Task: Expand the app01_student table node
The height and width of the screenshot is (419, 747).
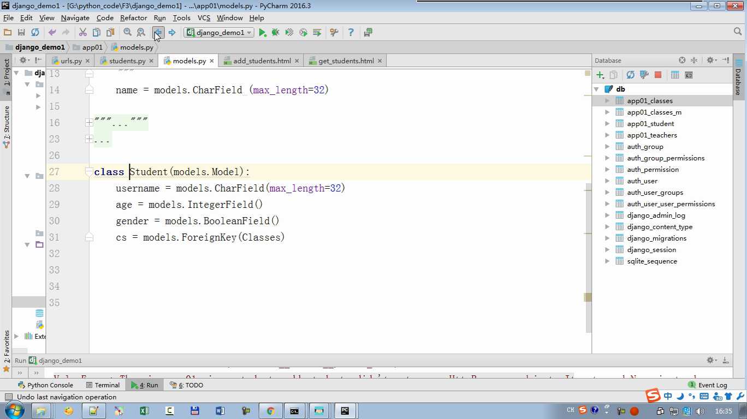Action: tap(607, 123)
